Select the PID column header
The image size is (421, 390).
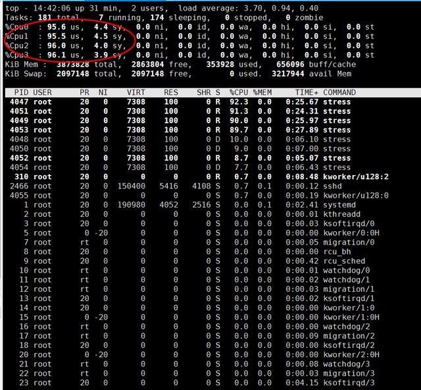[x=21, y=92]
